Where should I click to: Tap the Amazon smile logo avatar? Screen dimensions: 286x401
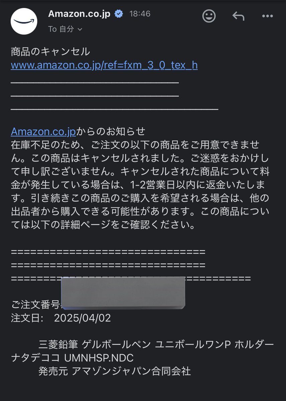coord(24,21)
